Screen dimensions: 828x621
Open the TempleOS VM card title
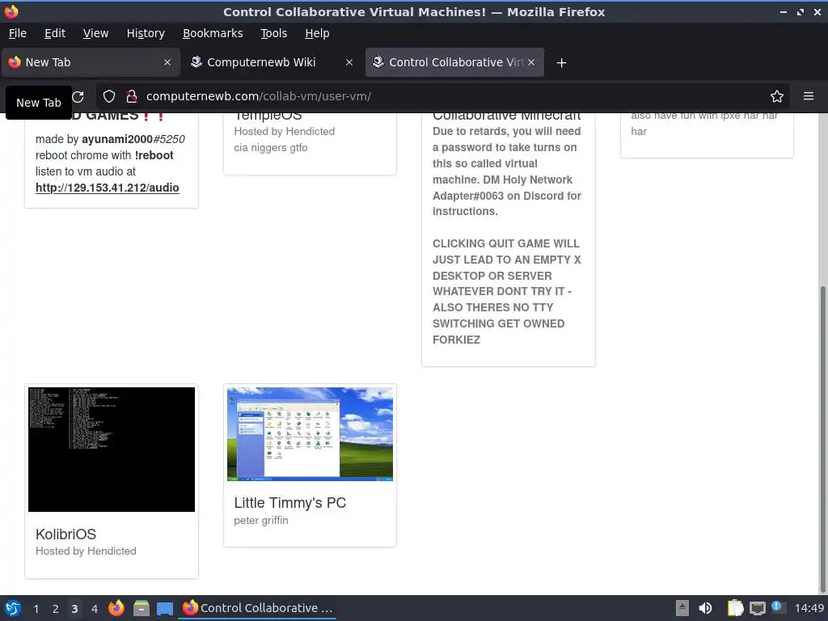click(268, 115)
